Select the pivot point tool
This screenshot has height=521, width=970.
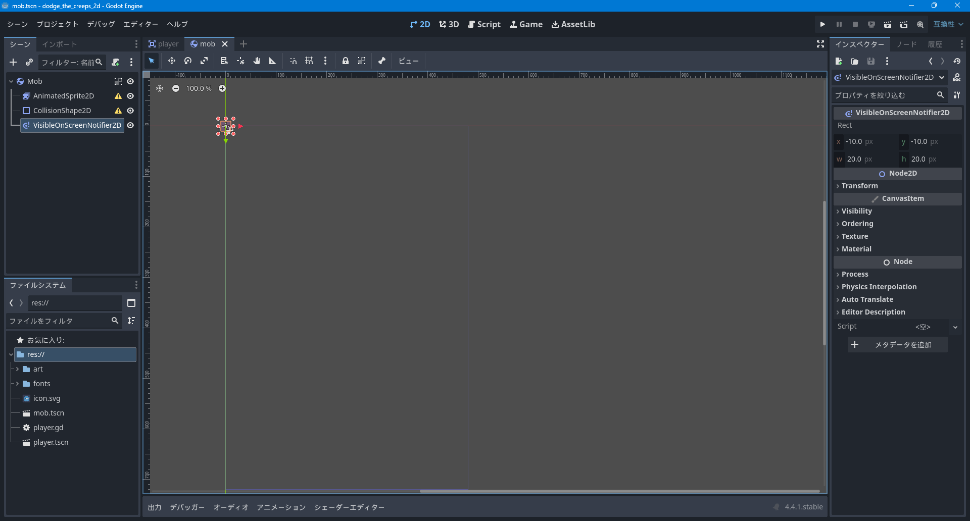point(240,61)
